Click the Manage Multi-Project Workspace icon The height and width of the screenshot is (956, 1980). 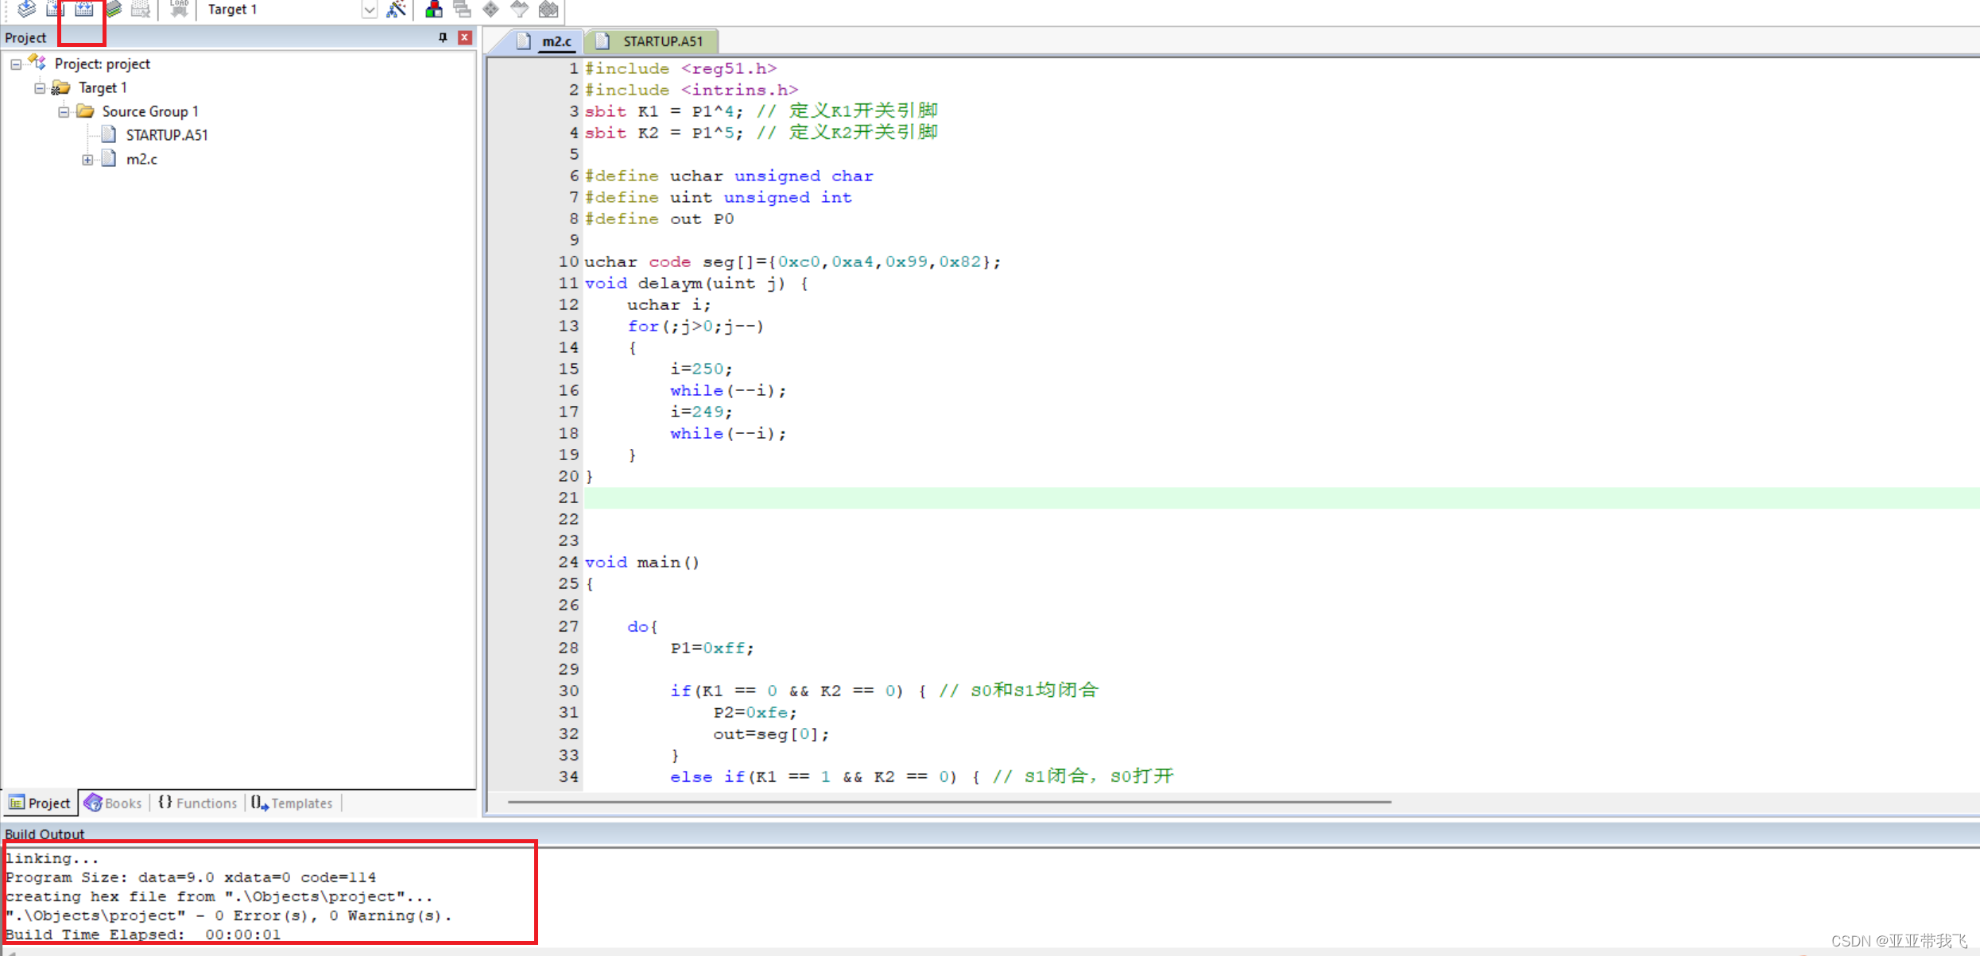[462, 9]
